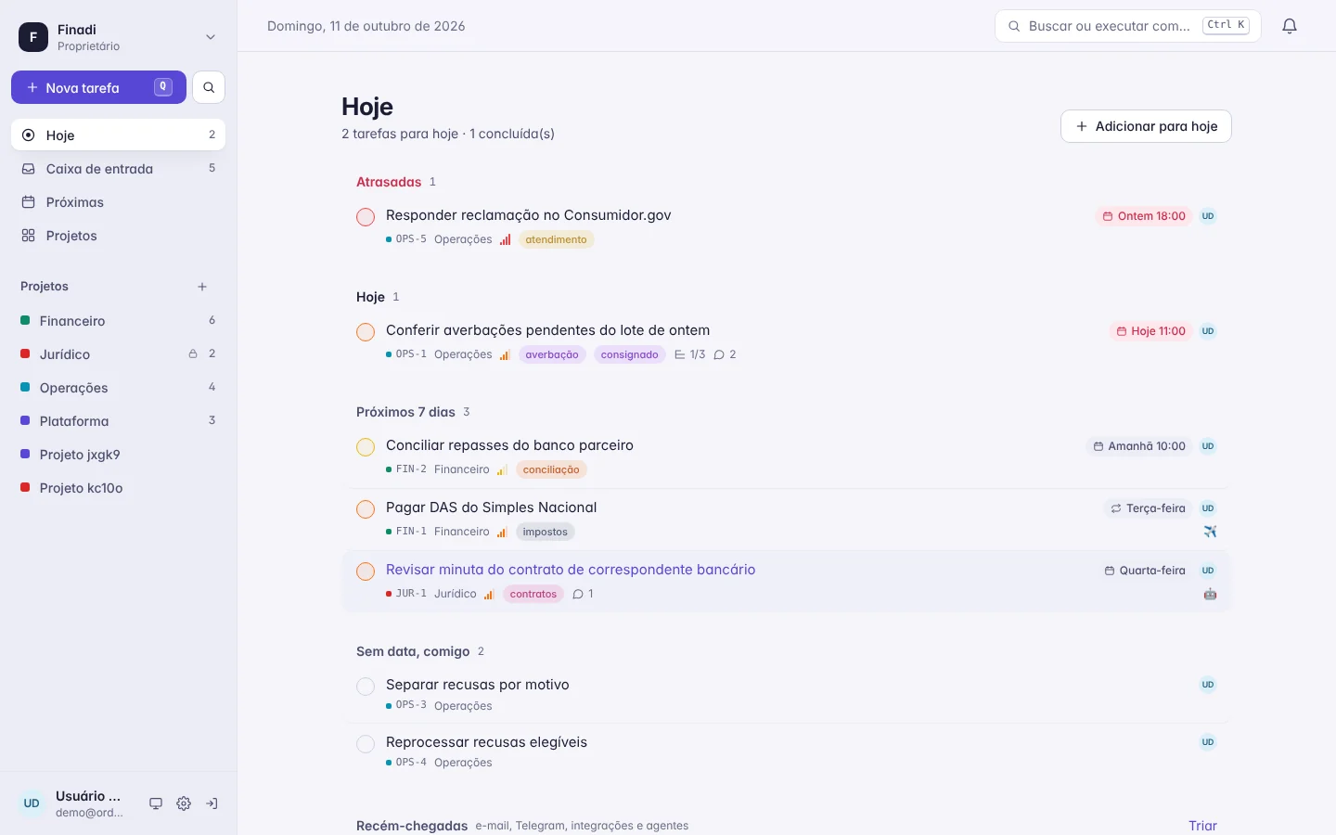Expand the Finadi workspace switcher chevron
The width and height of the screenshot is (1336, 835).
pos(211,37)
